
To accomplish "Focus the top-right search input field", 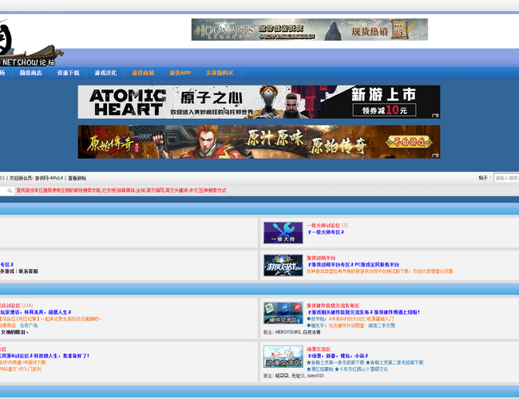I will click(x=506, y=178).
